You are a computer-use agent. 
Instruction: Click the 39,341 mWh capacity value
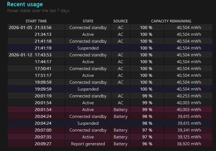click(189, 130)
